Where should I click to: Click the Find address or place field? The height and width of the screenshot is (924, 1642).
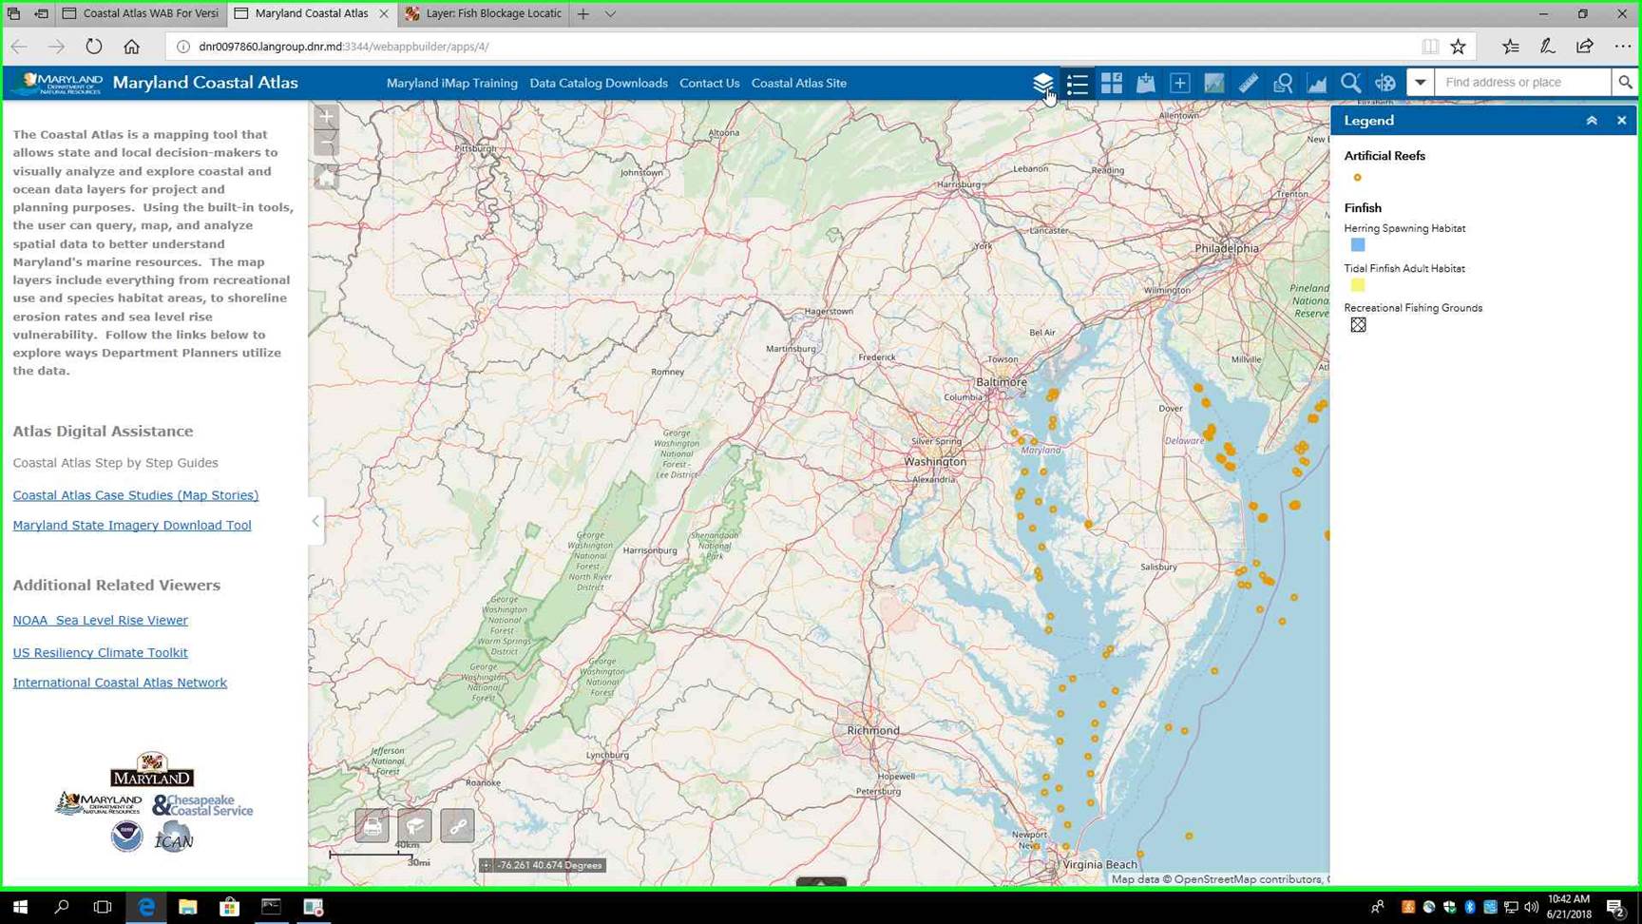click(1522, 83)
